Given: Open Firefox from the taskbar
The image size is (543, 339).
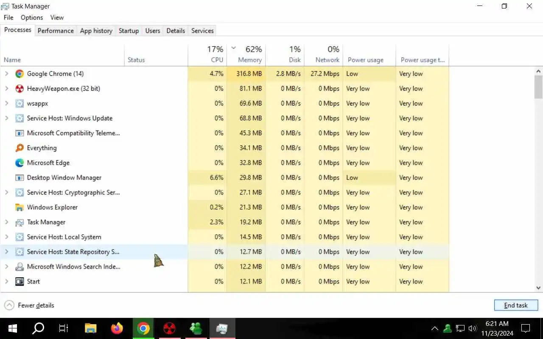Looking at the screenshot, I should pos(117,328).
